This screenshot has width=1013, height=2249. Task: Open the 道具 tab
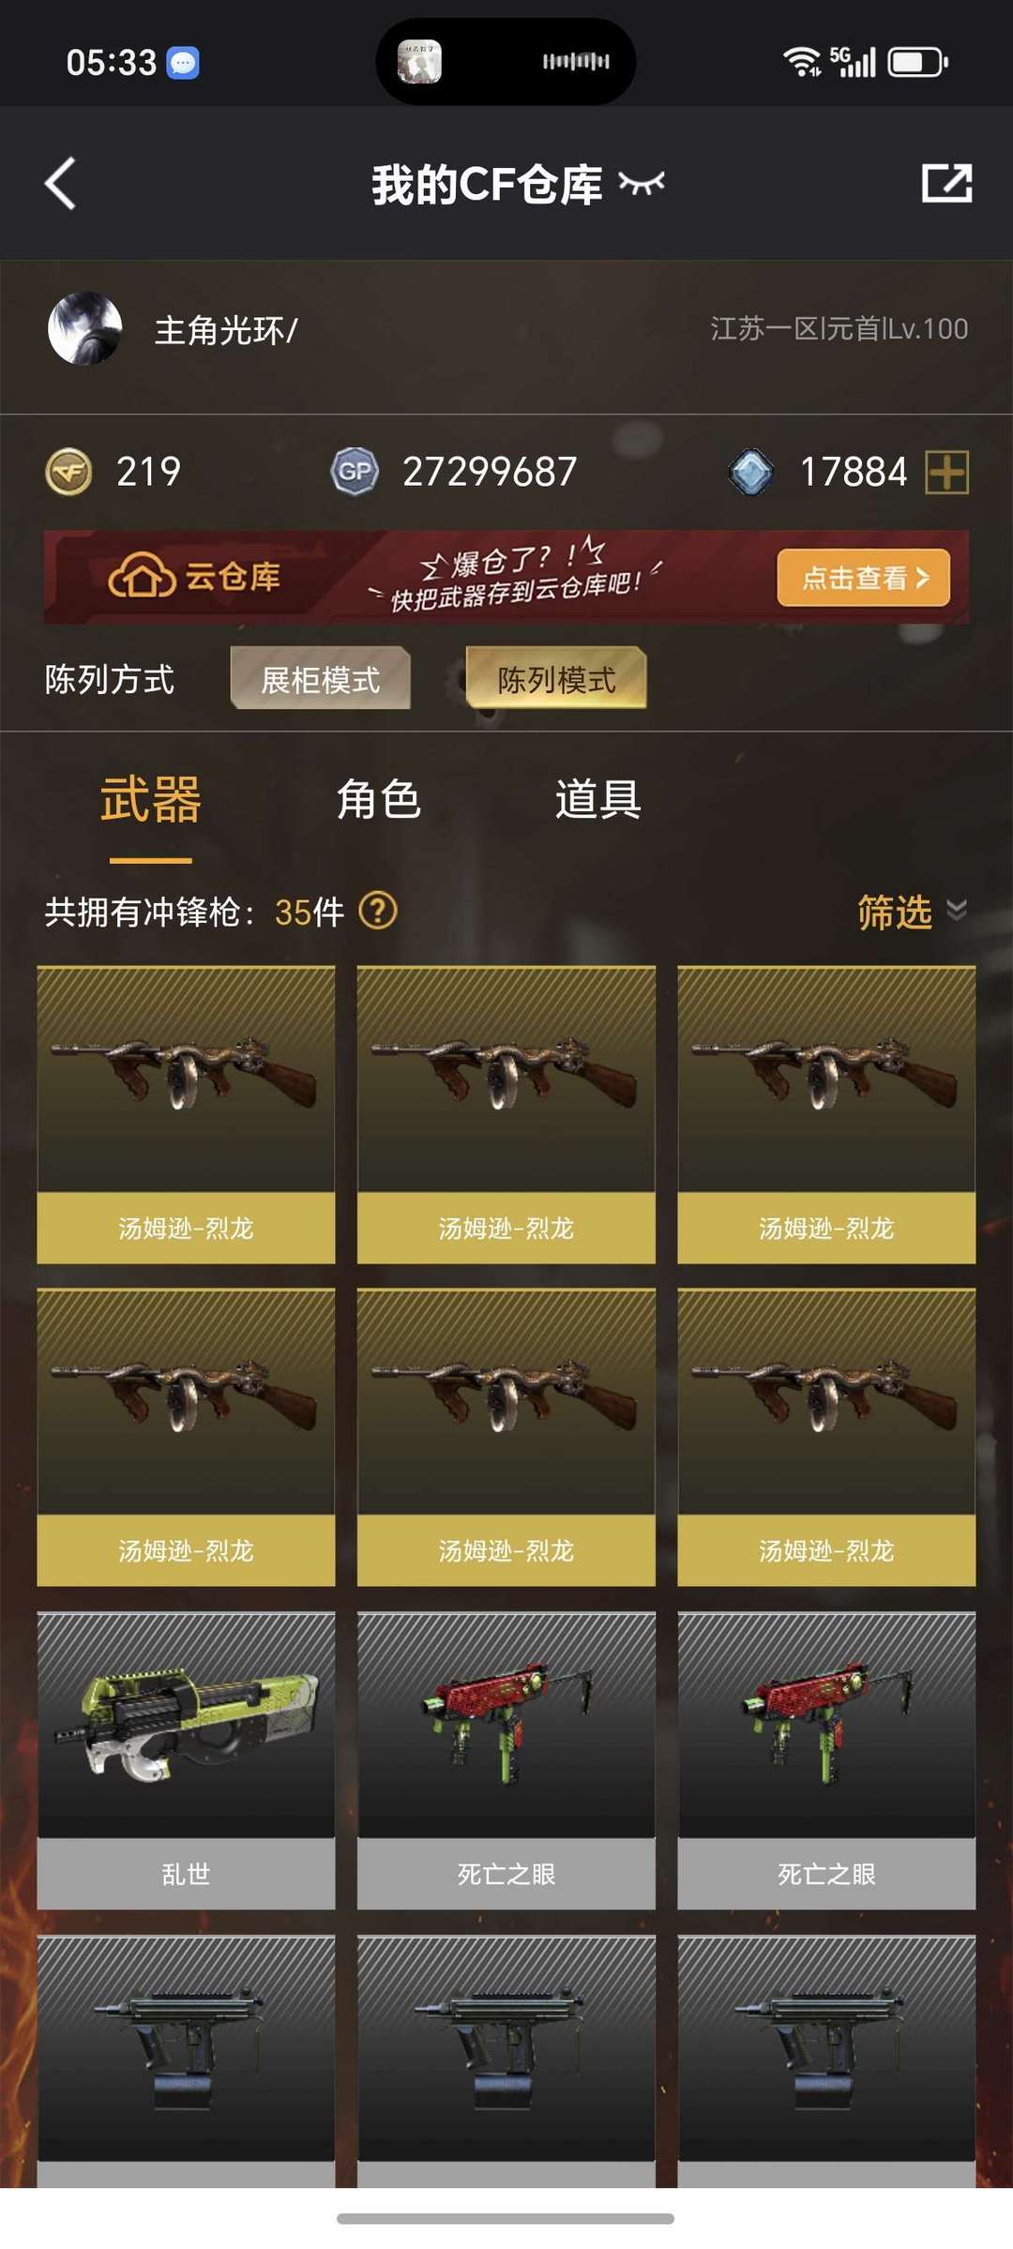tap(597, 800)
